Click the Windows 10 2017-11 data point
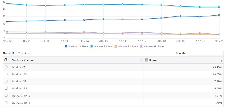This screenshot has height=107, width=225. coord(219,15)
